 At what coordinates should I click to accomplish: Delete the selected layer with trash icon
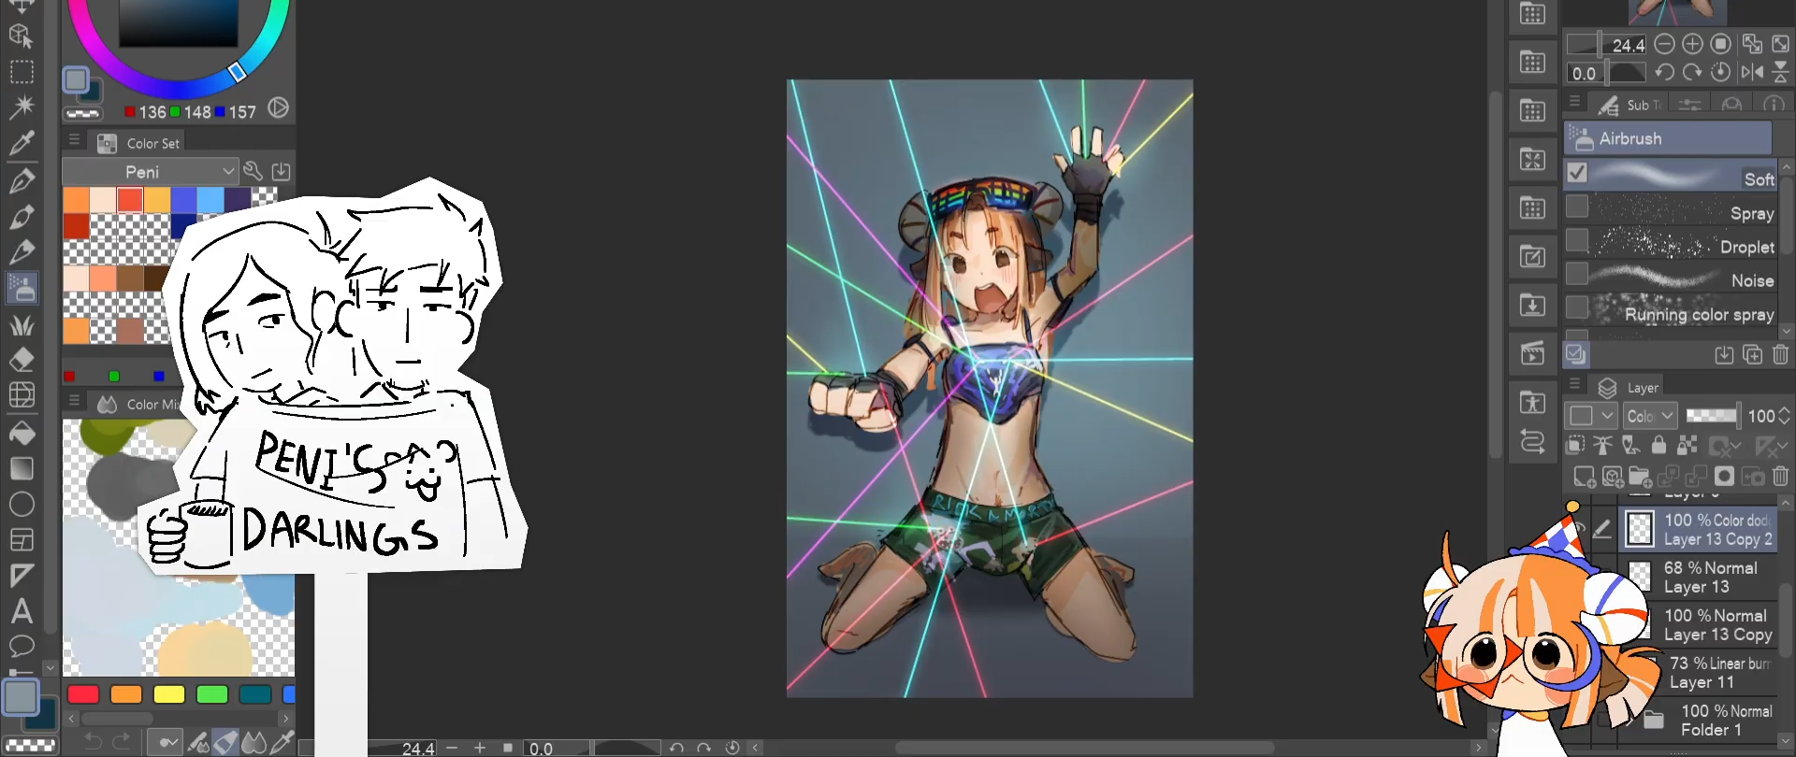pyautogui.click(x=1781, y=477)
